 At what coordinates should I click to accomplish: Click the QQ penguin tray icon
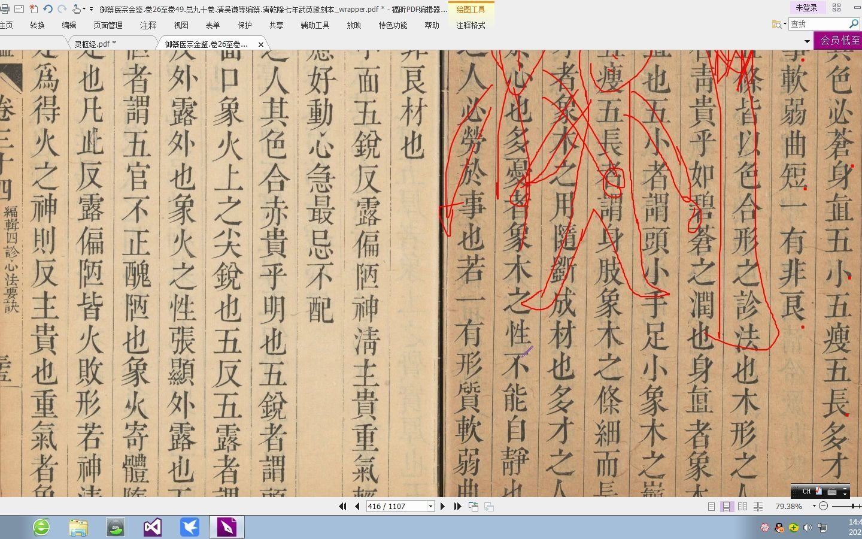(x=779, y=528)
